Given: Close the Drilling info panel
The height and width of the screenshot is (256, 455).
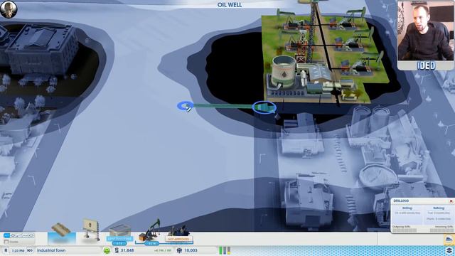Looking at the screenshot, I should [451, 201].
